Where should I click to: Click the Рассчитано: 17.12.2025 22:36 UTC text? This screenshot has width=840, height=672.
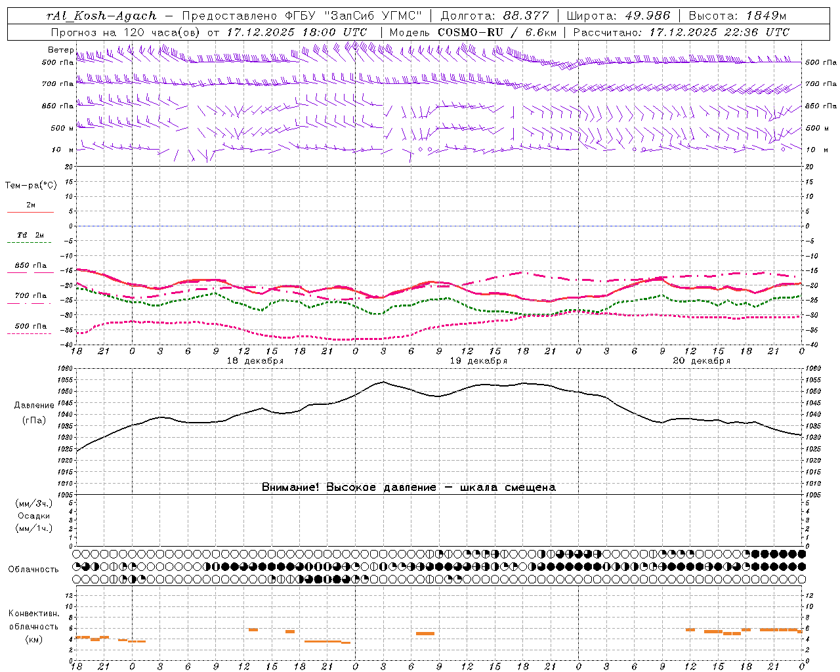tap(681, 32)
